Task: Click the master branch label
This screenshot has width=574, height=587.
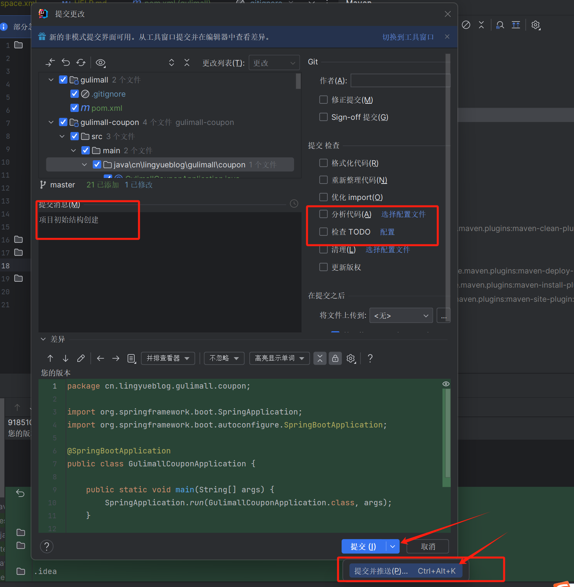Action: tap(62, 185)
